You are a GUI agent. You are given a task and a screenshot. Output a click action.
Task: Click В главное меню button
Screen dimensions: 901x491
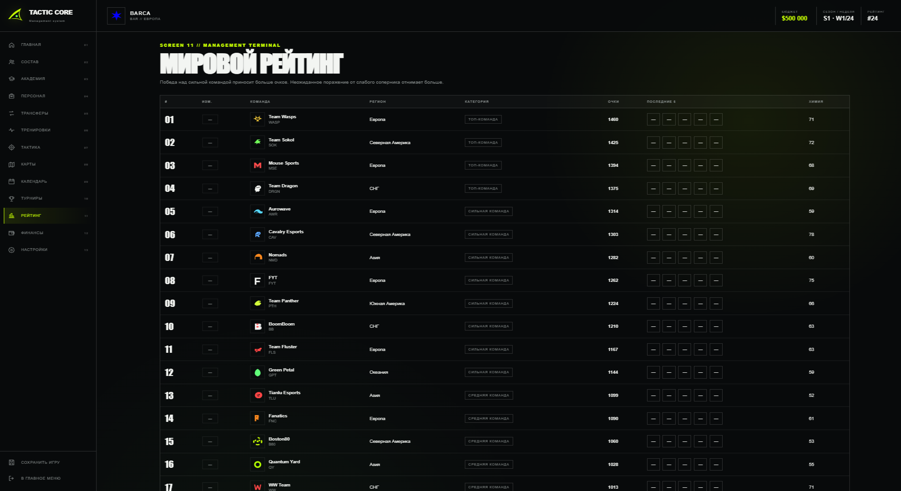point(48,478)
